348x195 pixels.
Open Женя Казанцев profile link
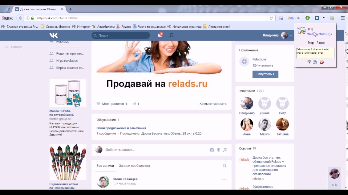pos(125,179)
